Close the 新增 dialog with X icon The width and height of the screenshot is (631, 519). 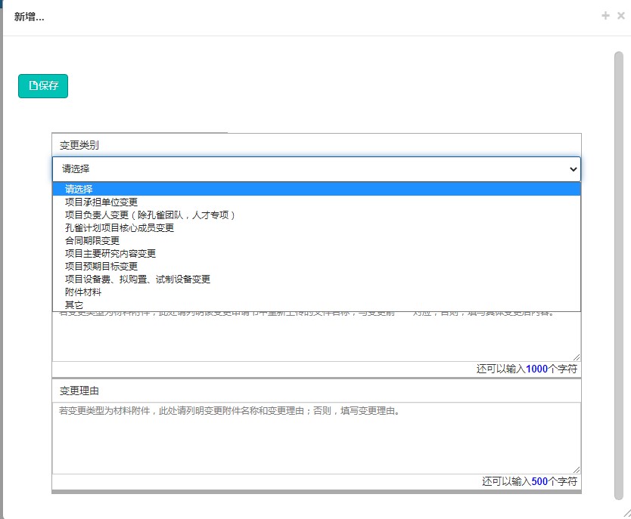click(x=621, y=16)
